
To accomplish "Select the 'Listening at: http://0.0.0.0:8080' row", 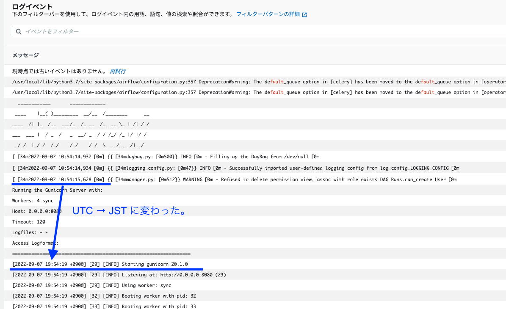I will pos(255,275).
